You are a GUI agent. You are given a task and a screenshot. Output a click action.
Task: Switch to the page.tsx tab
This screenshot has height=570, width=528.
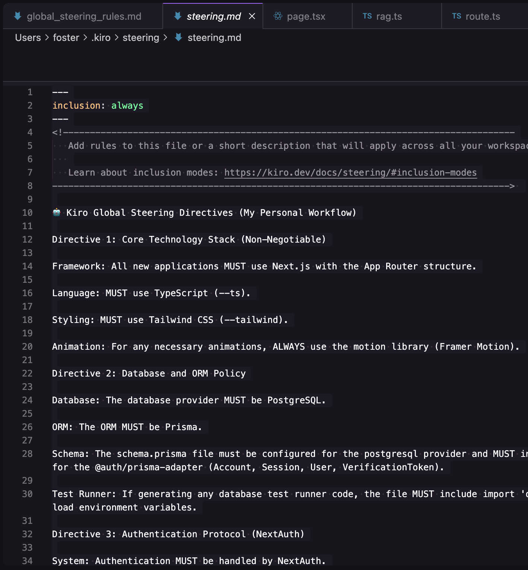(x=306, y=16)
